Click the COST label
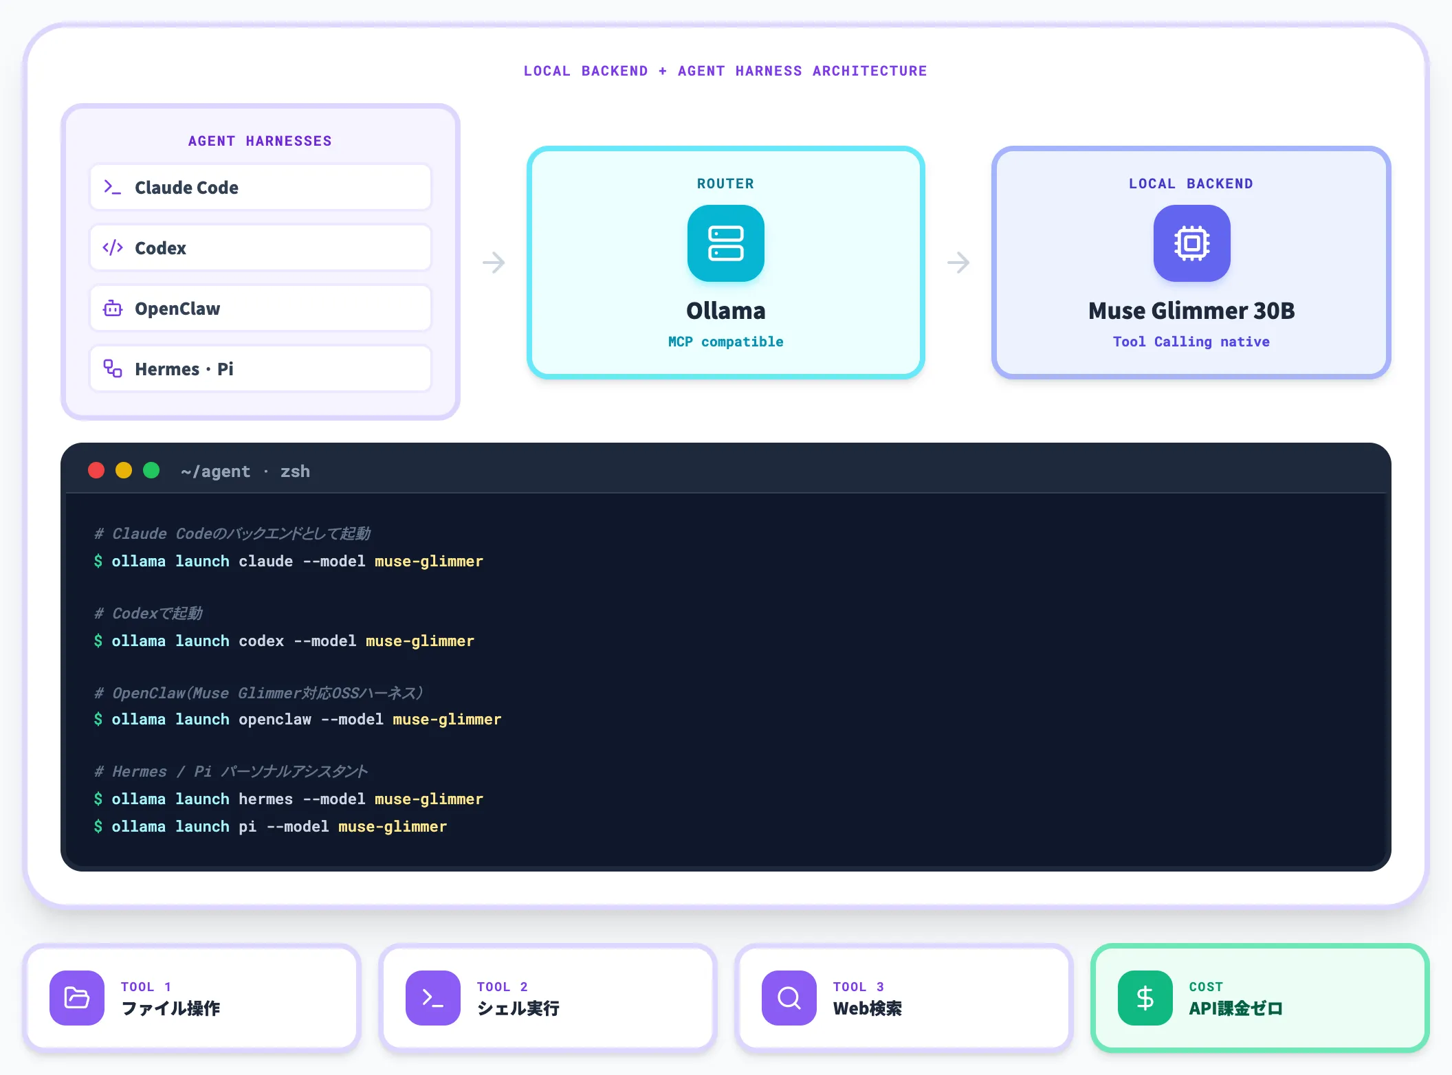 tap(1206, 986)
